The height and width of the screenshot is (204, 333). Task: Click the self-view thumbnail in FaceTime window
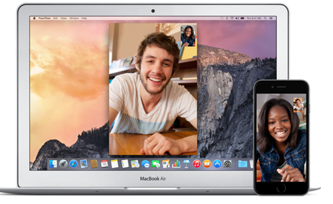188,35
